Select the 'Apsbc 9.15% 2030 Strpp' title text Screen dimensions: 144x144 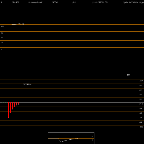133,2
